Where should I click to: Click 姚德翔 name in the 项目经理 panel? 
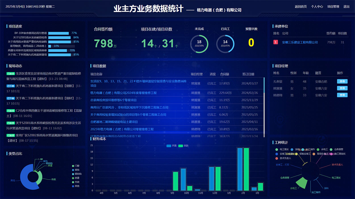[278, 95]
